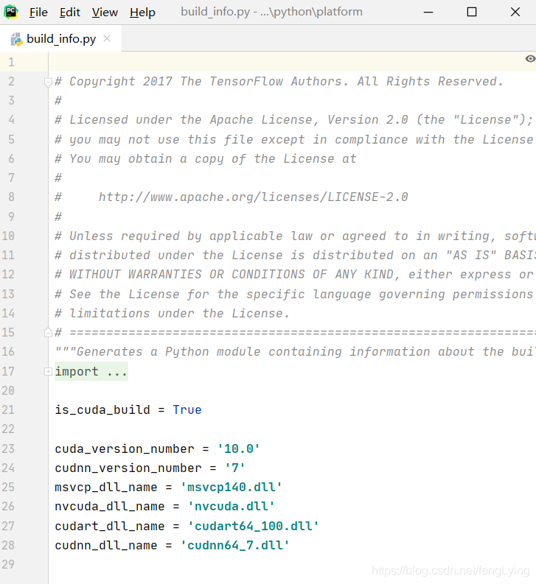Open the View menu
The image size is (536, 584).
tap(105, 13)
